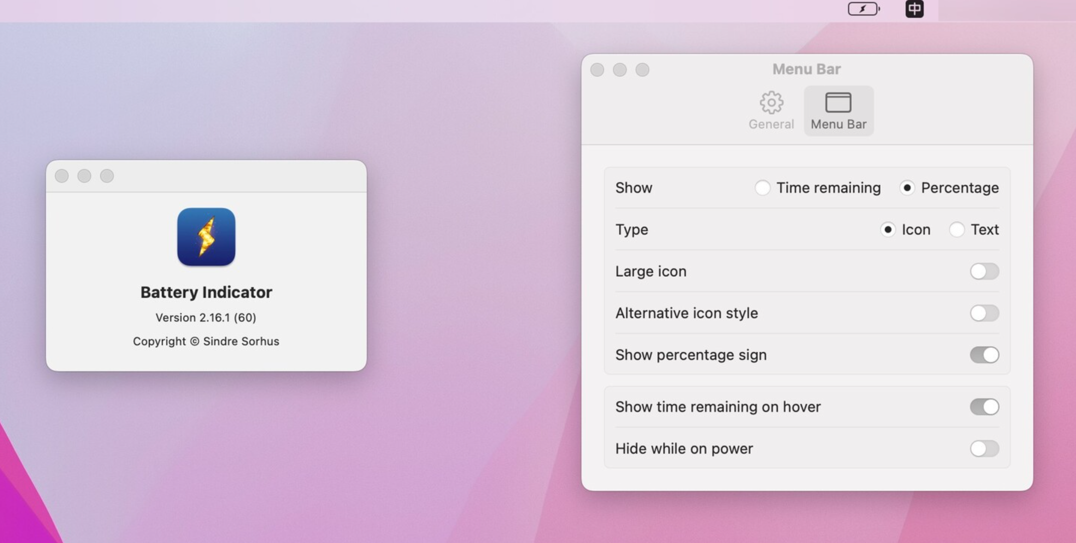Open the General preferences tab
Image resolution: width=1076 pixels, height=543 pixels.
[771, 111]
